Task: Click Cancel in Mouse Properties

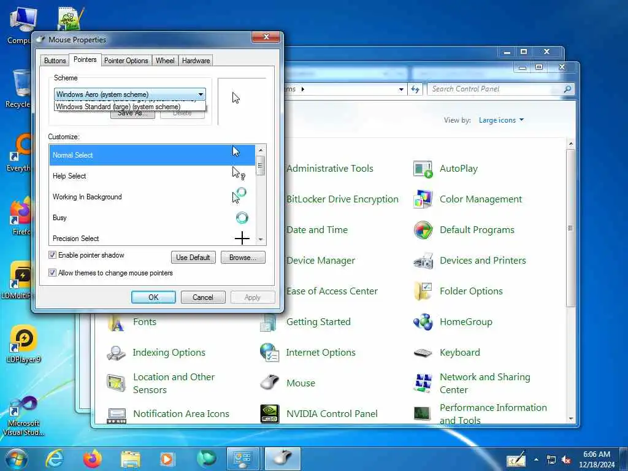Action: click(x=202, y=297)
